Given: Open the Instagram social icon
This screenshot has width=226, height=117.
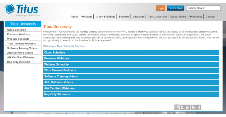Looking at the screenshot, I should point(177,107).
